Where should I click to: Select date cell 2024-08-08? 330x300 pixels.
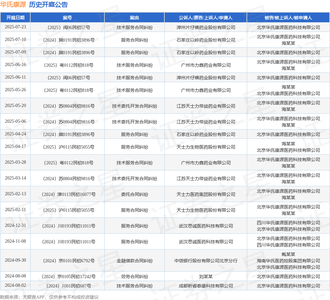(x=15, y=276)
